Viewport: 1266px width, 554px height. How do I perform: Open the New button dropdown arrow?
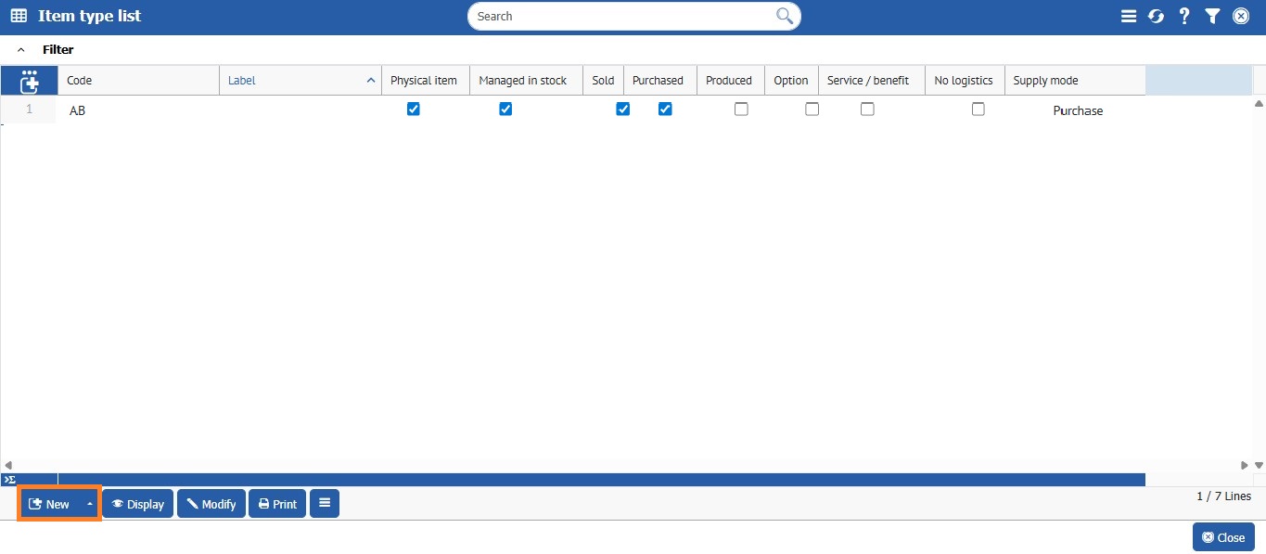point(89,504)
